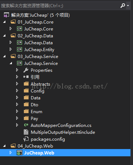Select the Pay folder name
Image resolution: width=133 pixels, height=165 pixels.
(34, 119)
